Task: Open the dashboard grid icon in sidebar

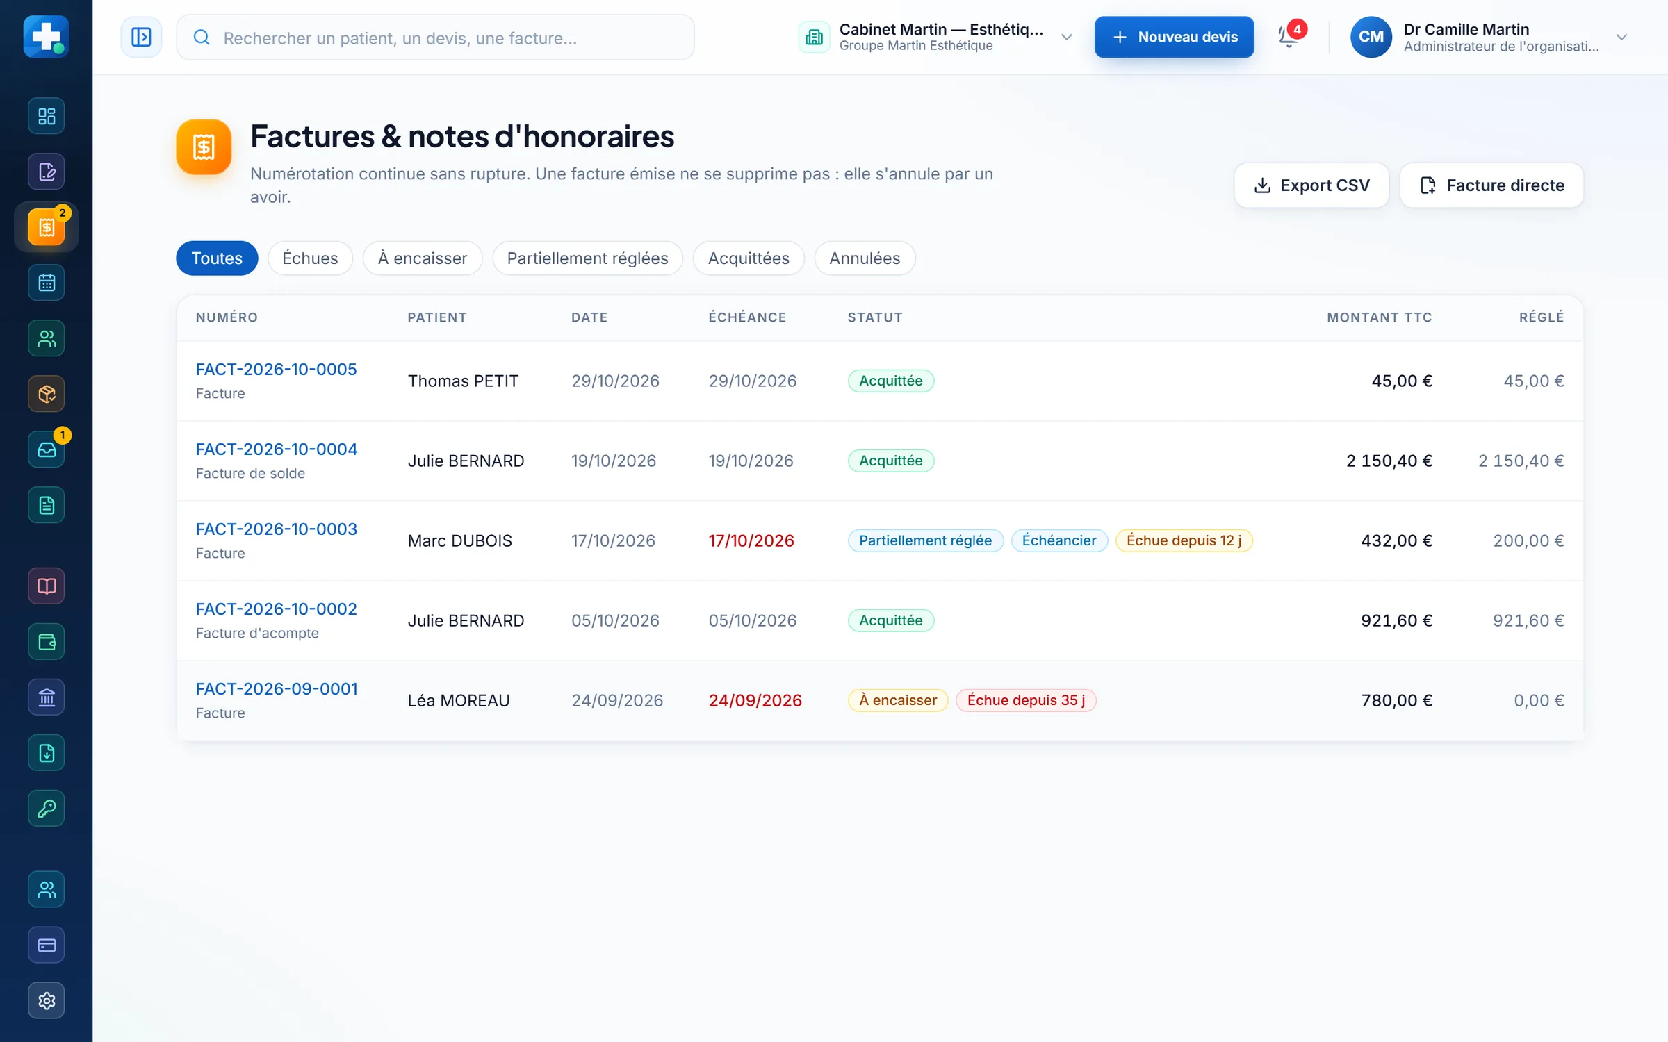Action: click(47, 116)
